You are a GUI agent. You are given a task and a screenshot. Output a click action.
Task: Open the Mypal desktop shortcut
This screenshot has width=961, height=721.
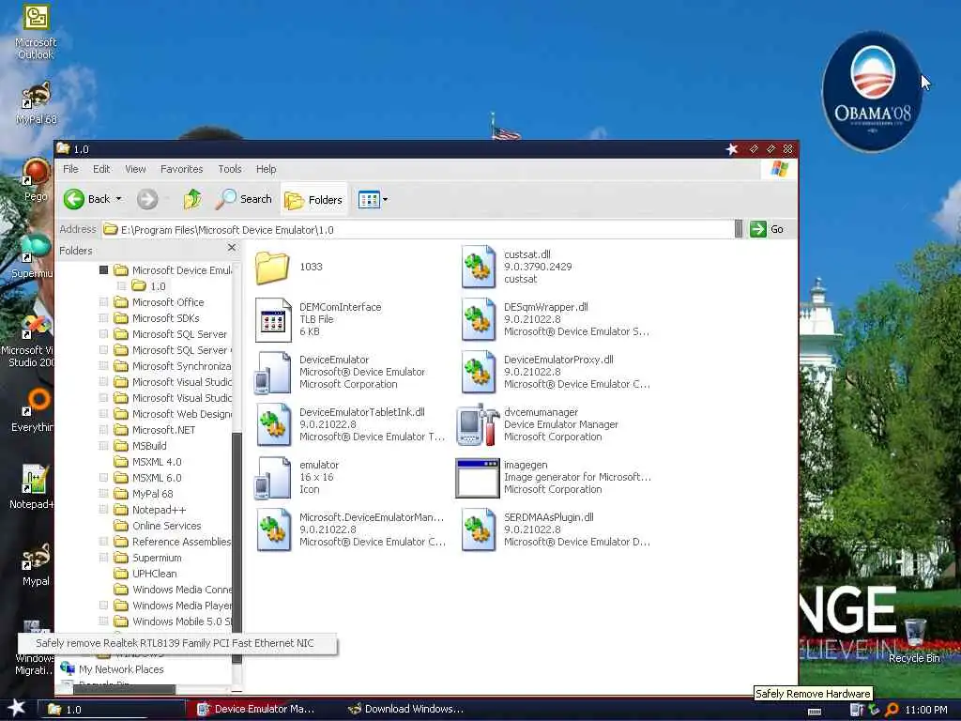pos(36,564)
